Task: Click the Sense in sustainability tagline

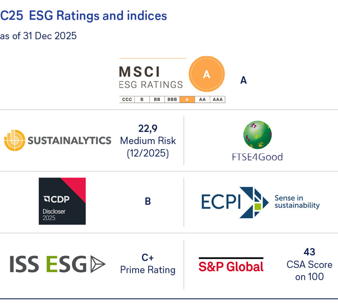Action: click(297, 202)
